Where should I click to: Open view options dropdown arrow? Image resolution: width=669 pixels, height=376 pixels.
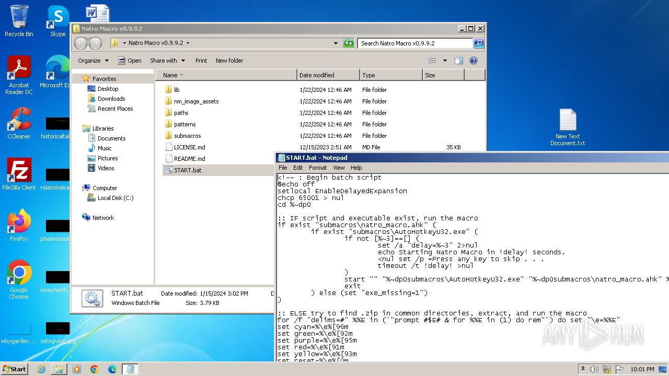point(445,61)
